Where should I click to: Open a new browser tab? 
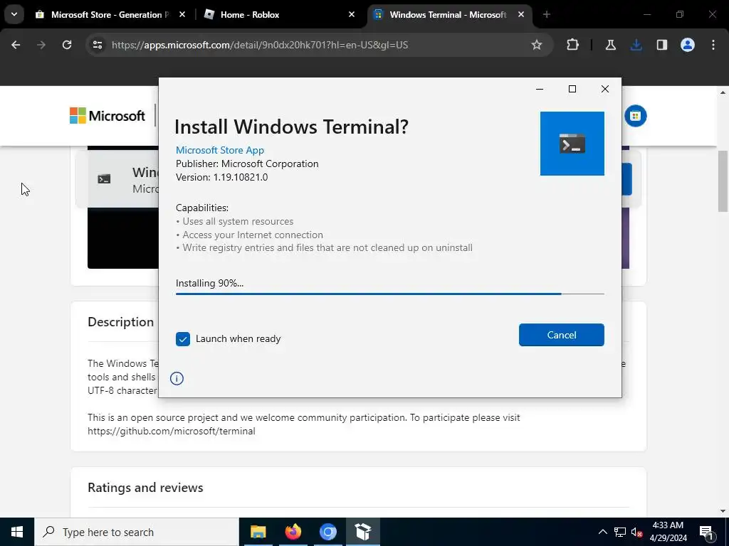click(547, 15)
